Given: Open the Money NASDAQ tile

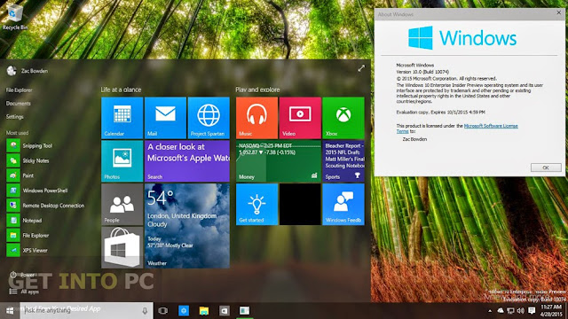Looking at the screenshot, I should [279, 161].
